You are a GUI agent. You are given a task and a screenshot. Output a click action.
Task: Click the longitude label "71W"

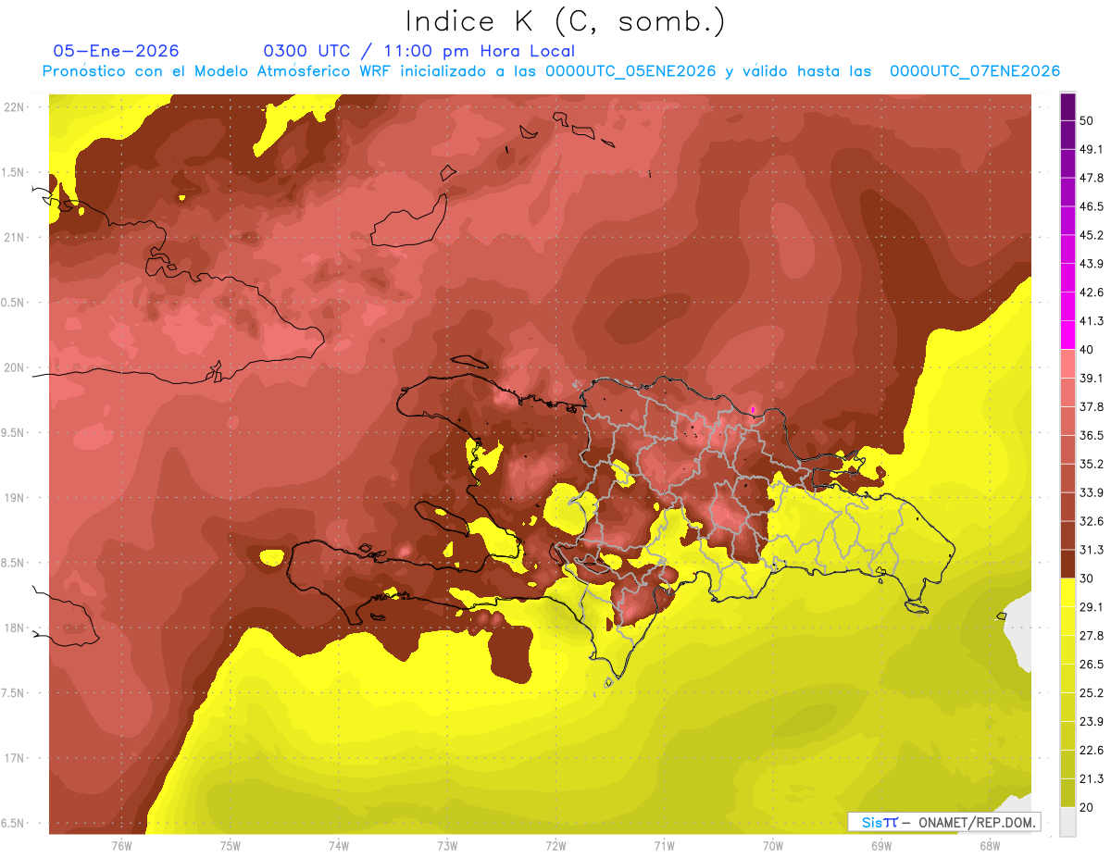pos(664,846)
